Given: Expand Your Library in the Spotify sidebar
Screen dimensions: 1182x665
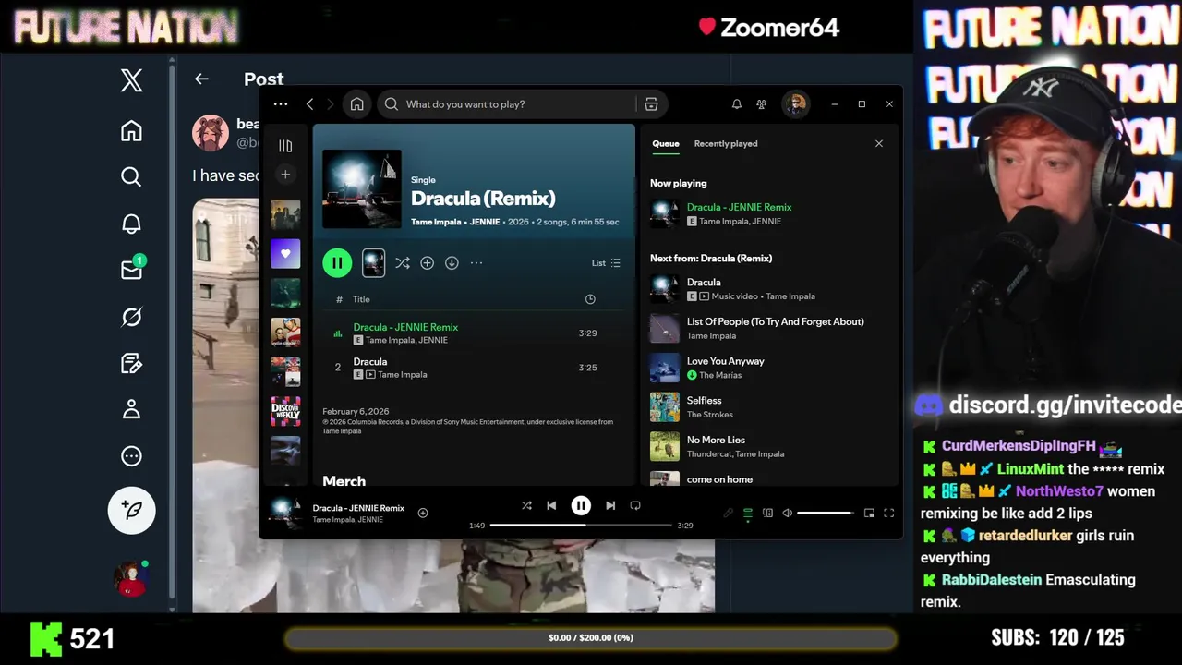Looking at the screenshot, I should (285, 146).
